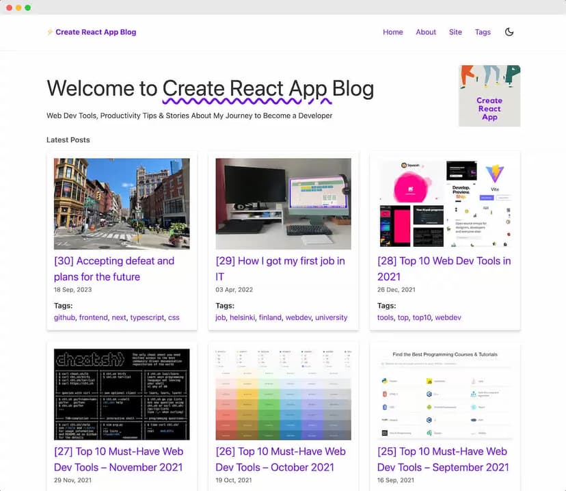Select the finland tag
Screen dimensions: 566x491
click(270, 317)
